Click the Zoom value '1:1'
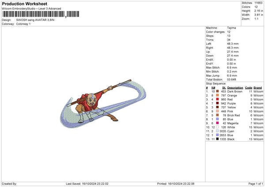265x187 pixels. [x=256, y=19]
